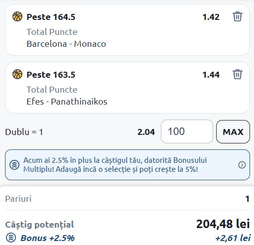
Task: Click the 1.42 odds value
Action: coord(211,17)
